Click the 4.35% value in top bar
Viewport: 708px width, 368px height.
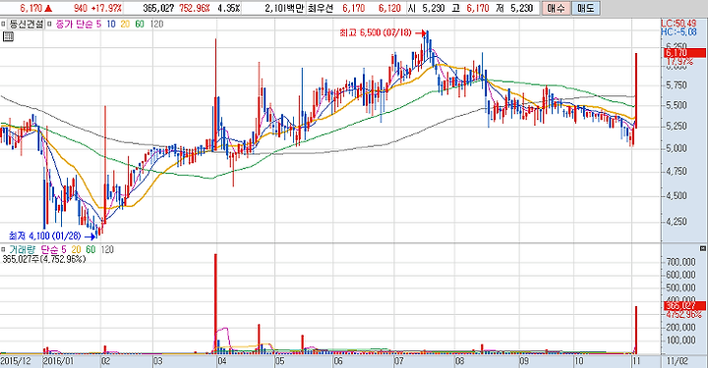(229, 8)
